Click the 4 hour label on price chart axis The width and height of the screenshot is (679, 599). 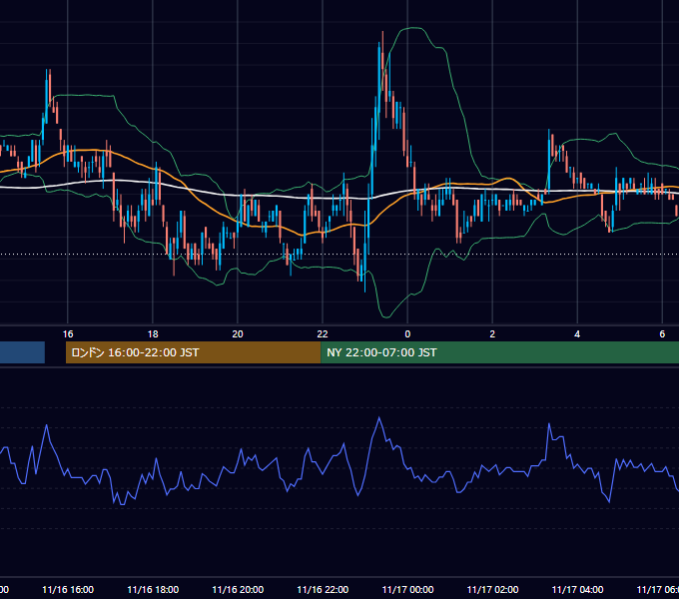[577, 334]
